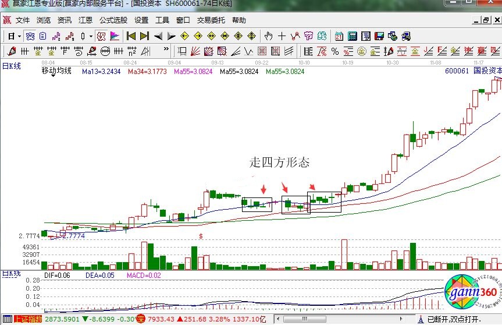This screenshot has width=502, height=325.
Task: Click the black left arrow icon
Action: click(158, 36)
